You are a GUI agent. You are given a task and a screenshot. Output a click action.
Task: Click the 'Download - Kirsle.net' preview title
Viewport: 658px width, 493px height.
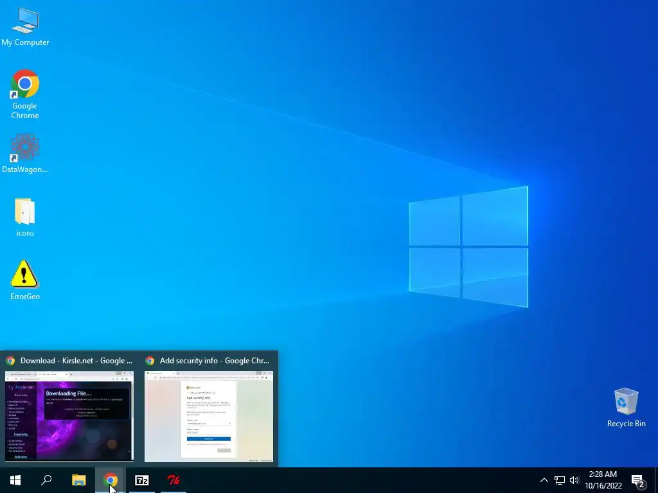click(x=76, y=361)
